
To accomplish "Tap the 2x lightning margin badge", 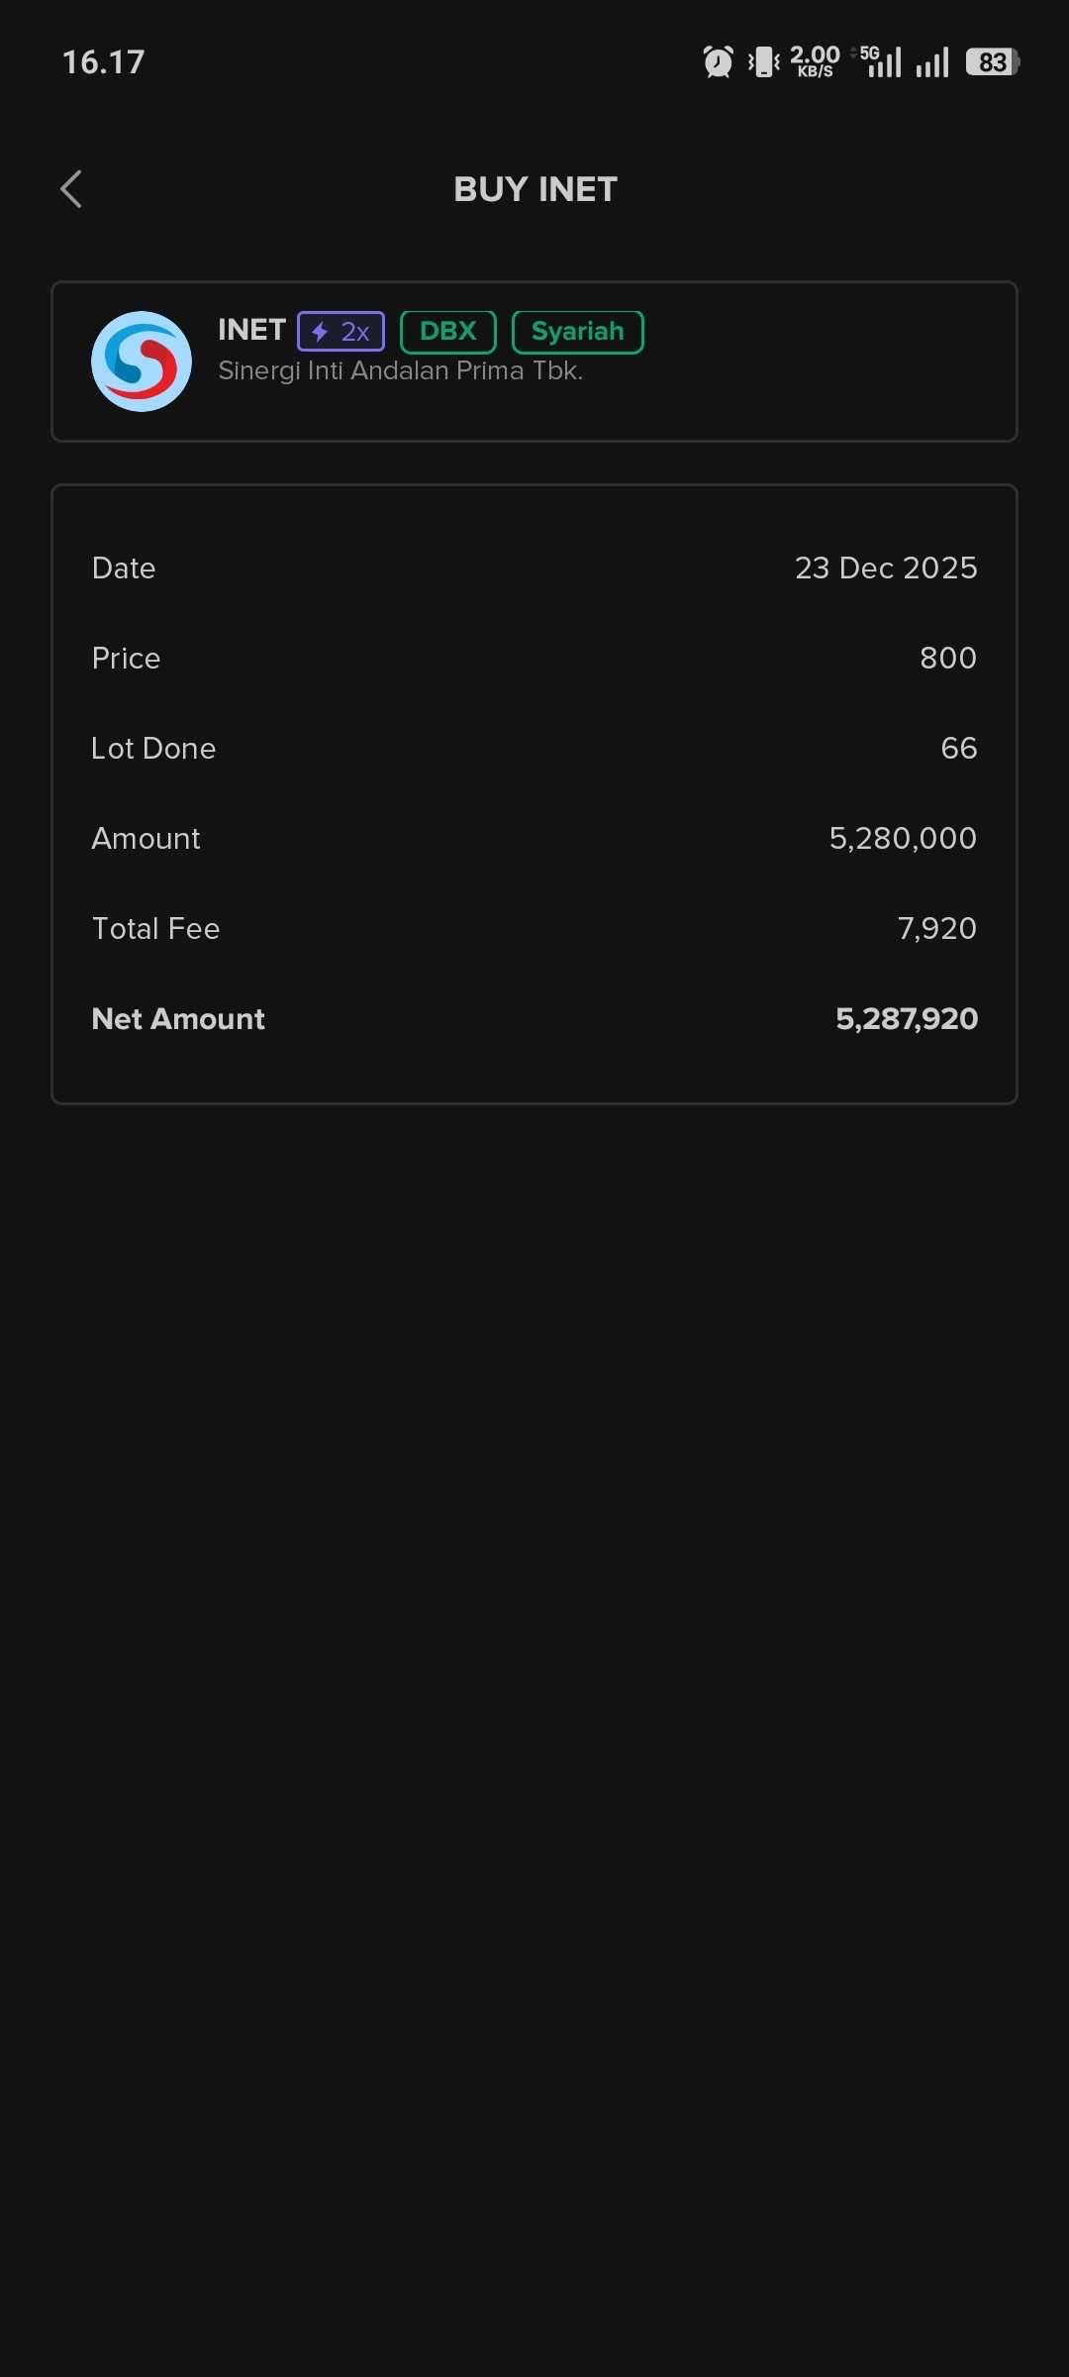I will [x=340, y=331].
